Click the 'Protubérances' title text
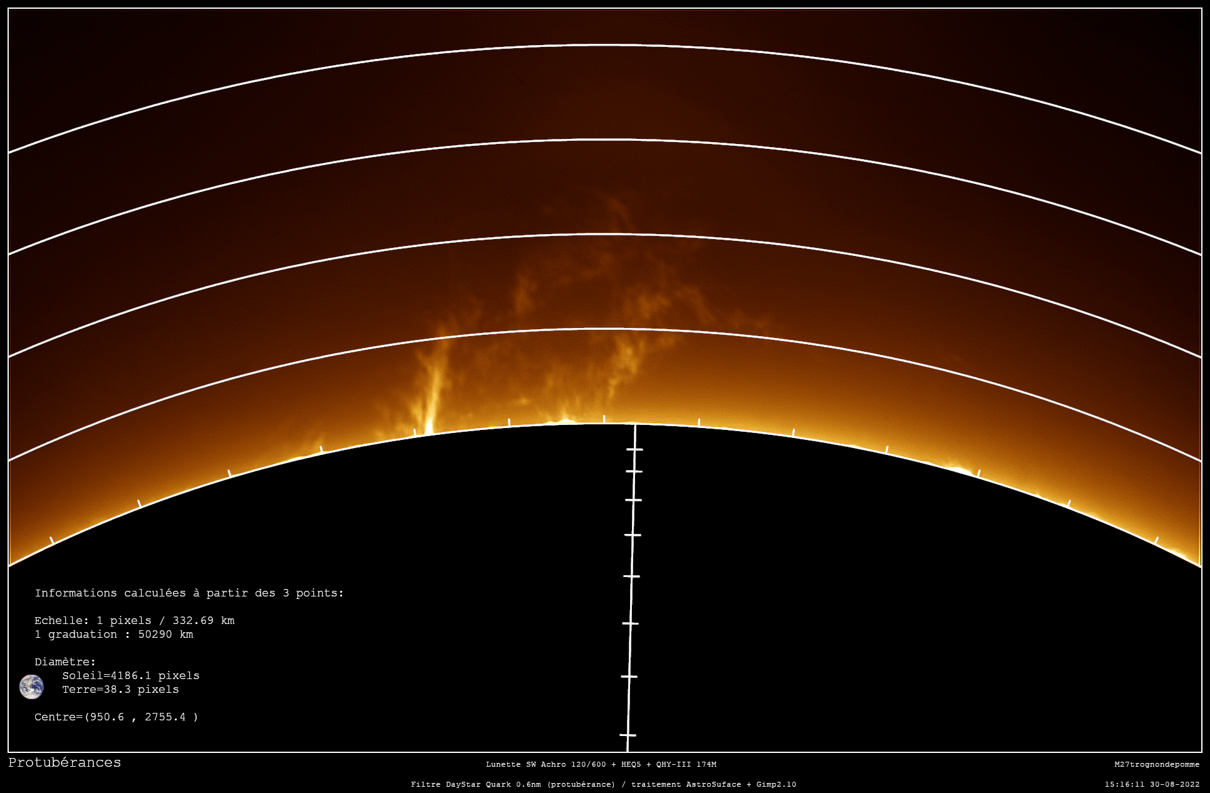 click(x=65, y=762)
